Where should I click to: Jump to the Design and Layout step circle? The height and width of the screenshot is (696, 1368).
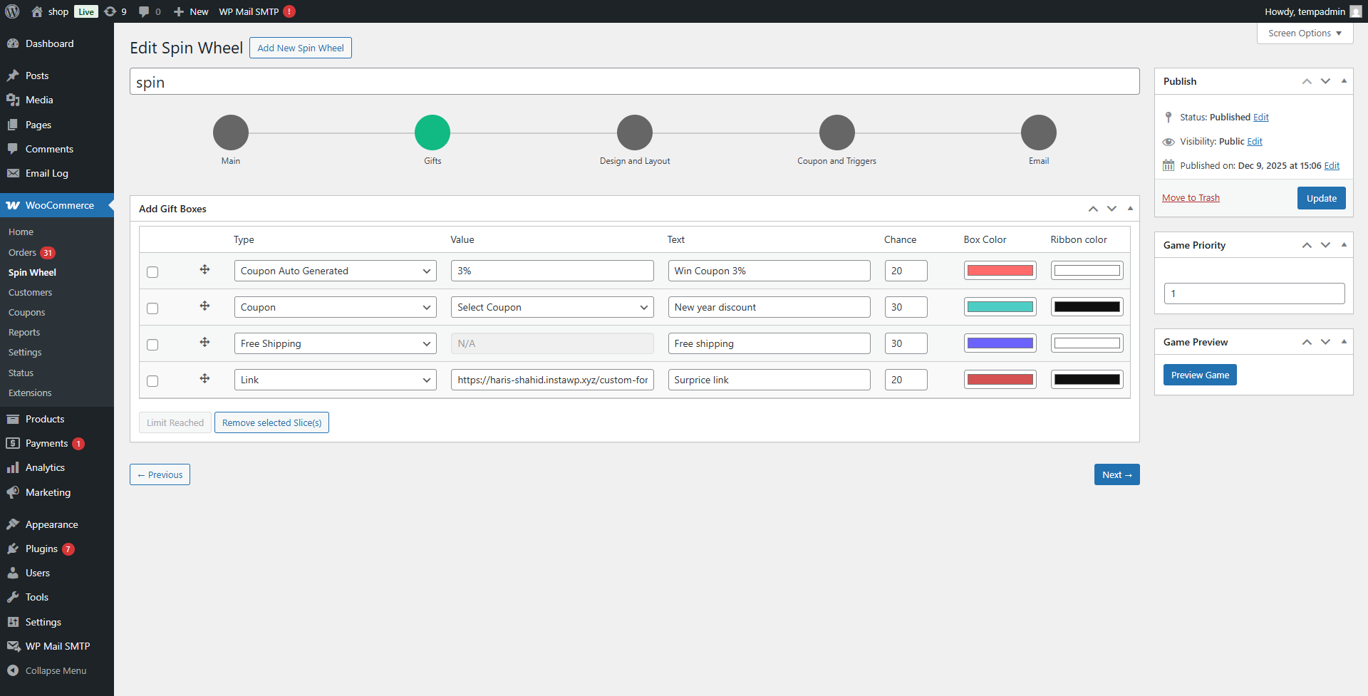click(634, 133)
